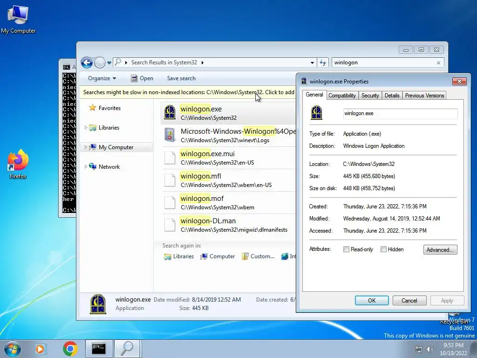Click path text C:\Windows\System32\wbem\en-US

[x=226, y=185]
